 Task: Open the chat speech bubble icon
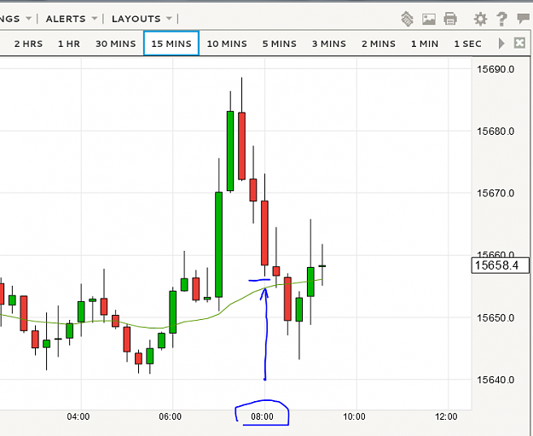pyautogui.click(x=524, y=19)
